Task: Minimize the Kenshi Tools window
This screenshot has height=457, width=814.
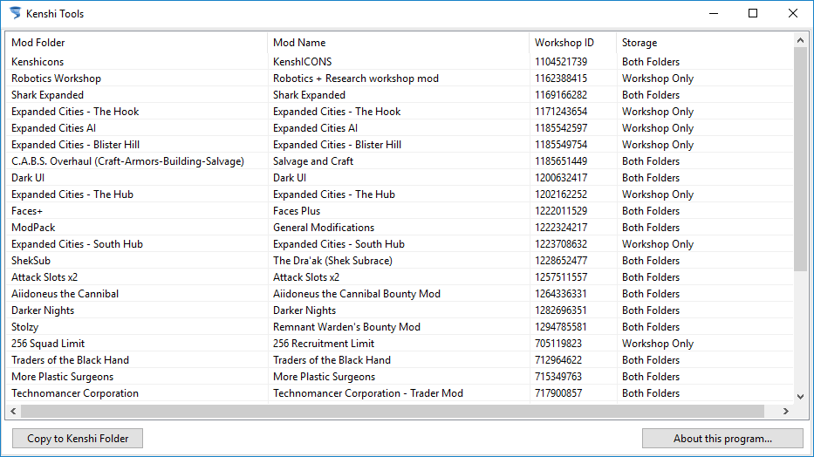Action: (714, 13)
